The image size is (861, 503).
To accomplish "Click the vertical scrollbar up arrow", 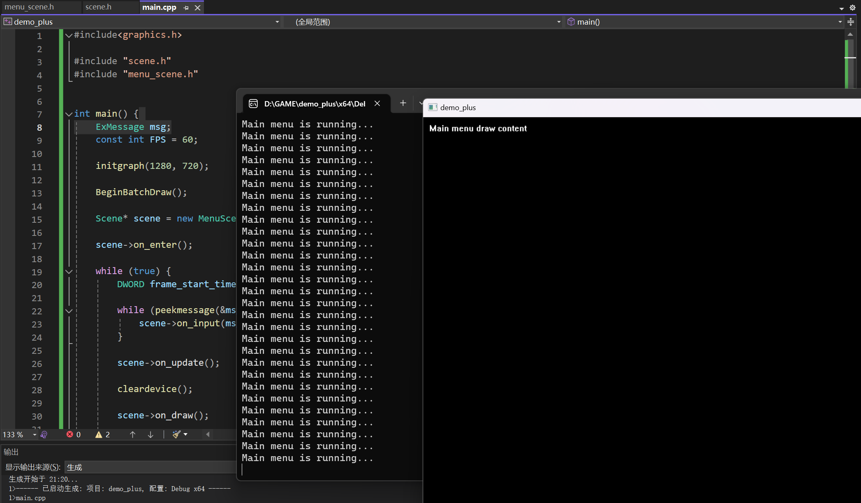I will point(850,35).
